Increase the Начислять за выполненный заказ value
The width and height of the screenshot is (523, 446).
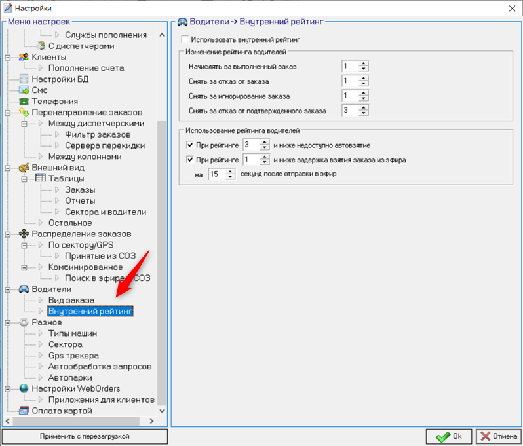(364, 64)
